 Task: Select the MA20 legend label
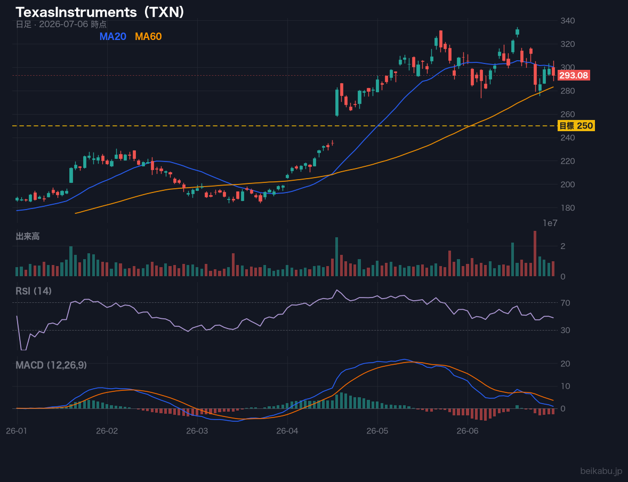point(112,36)
